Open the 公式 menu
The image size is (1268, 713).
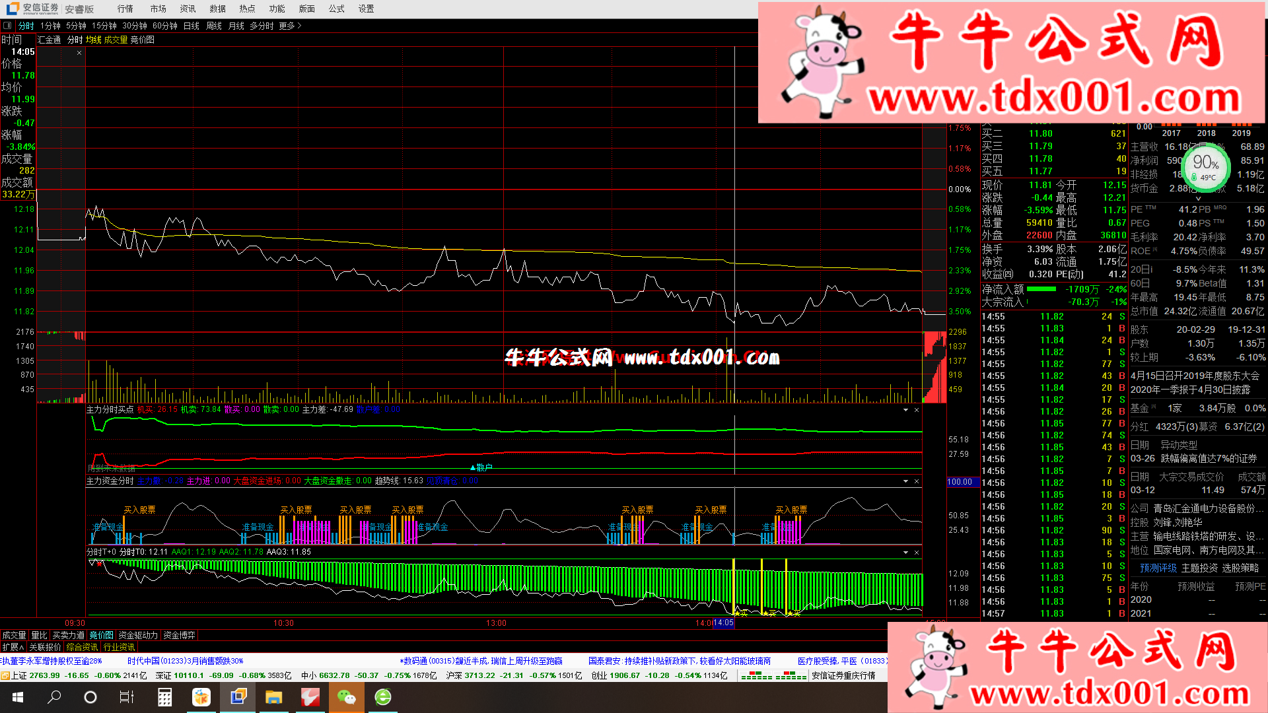point(336,9)
